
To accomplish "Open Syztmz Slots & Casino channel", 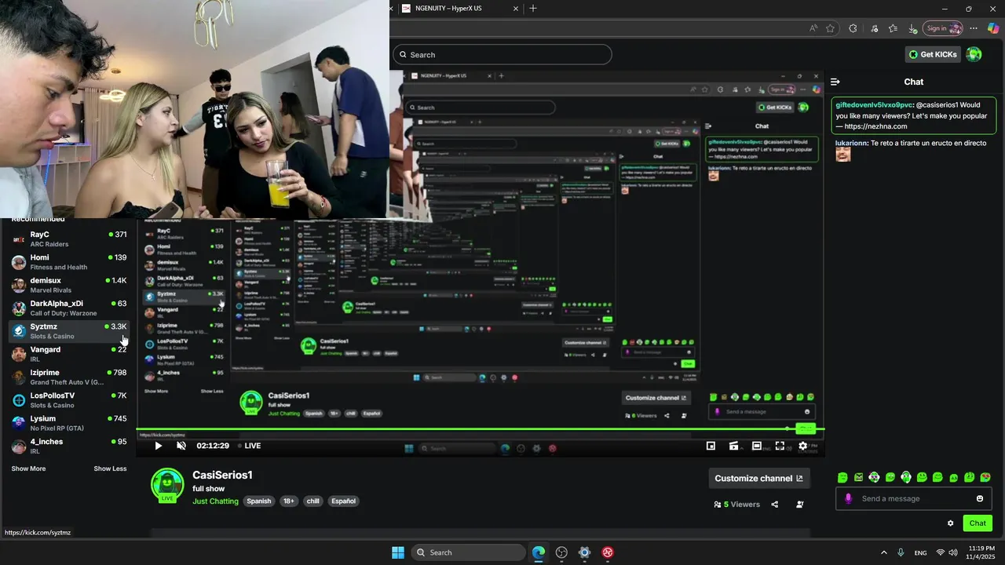I will pos(69,331).
